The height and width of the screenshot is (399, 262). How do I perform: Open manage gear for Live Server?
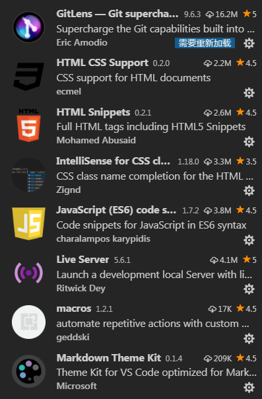(x=249, y=289)
